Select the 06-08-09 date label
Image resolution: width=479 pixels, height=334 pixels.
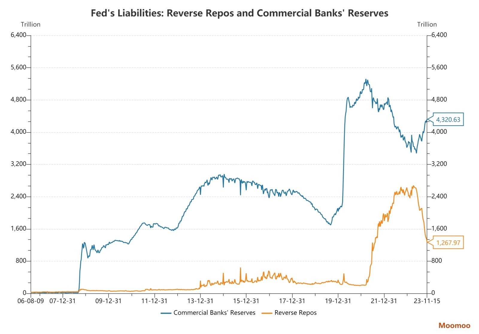31,301
